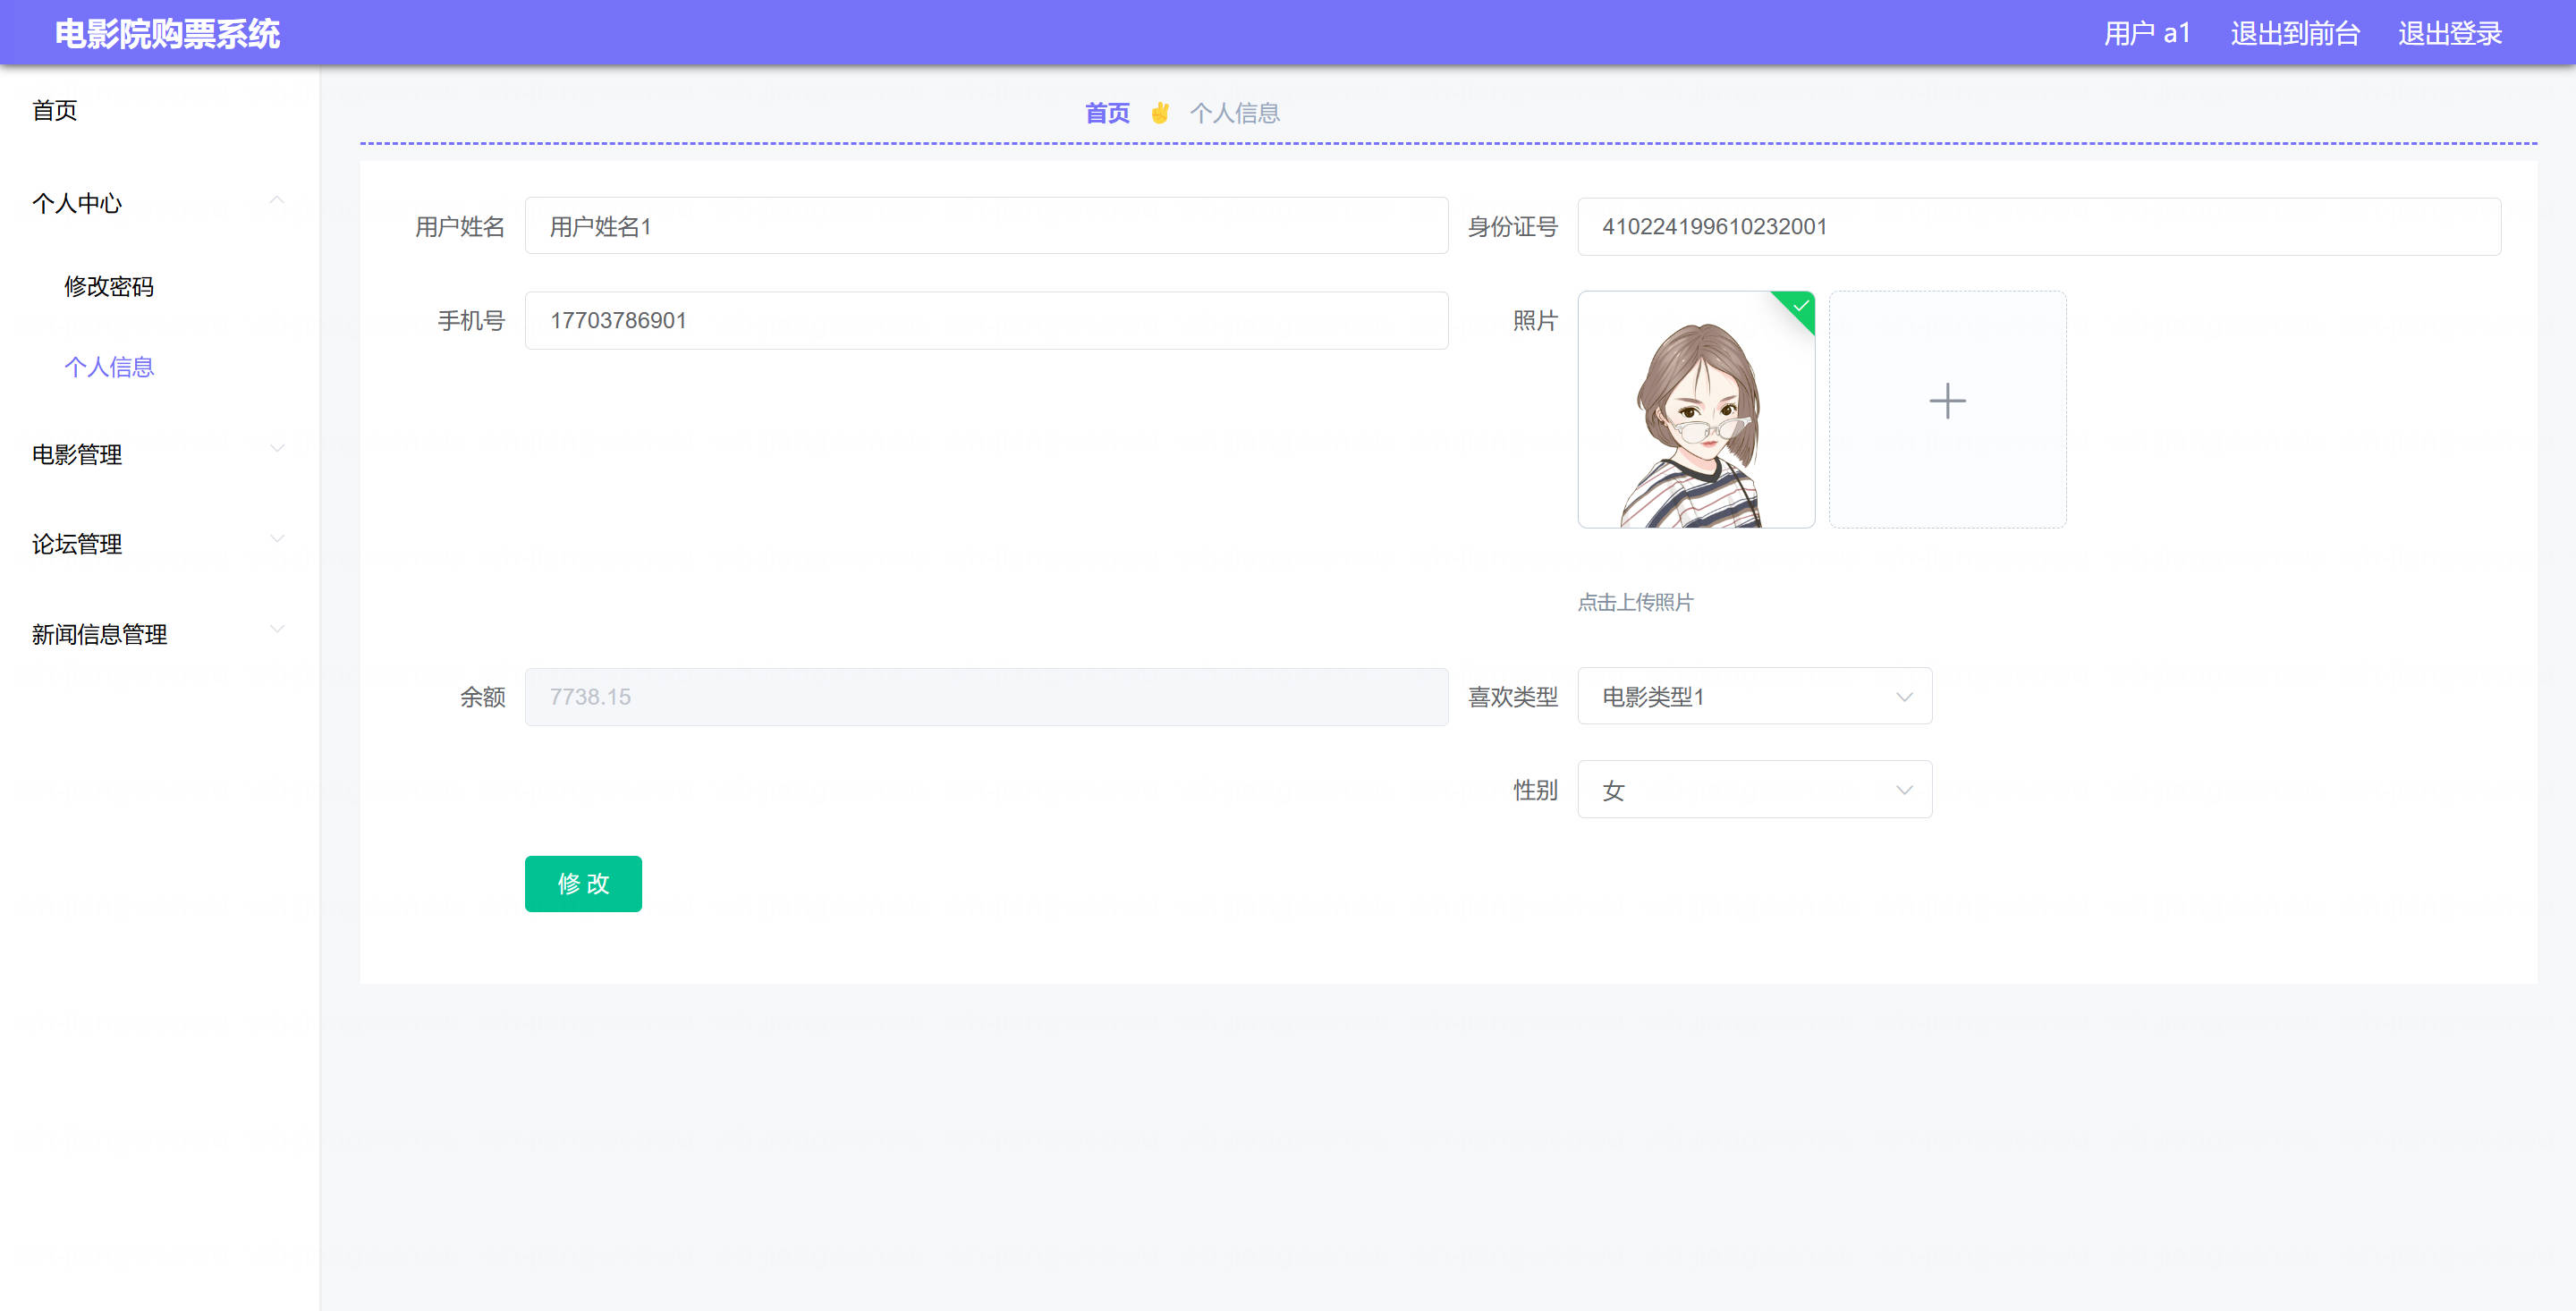Click the 身份证号 input field

coord(2038,227)
